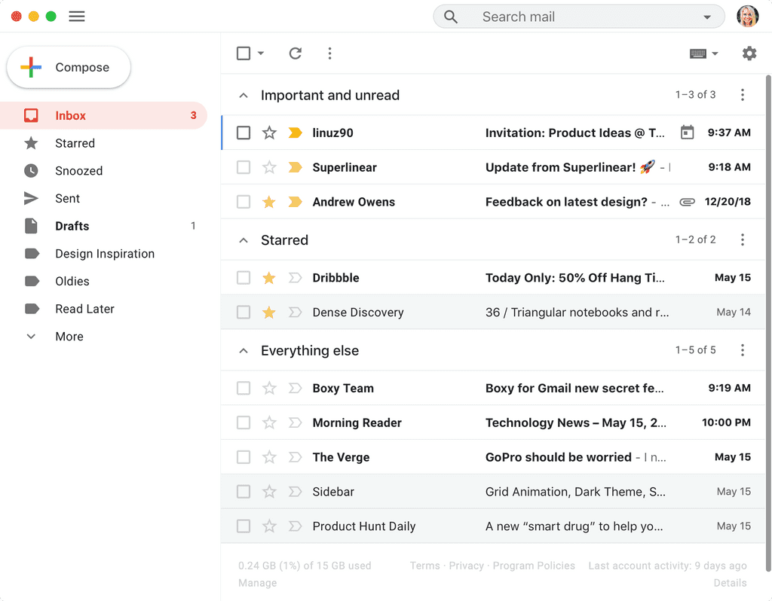Mark Dribbble email as important
The height and width of the screenshot is (601, 772).
295,278
